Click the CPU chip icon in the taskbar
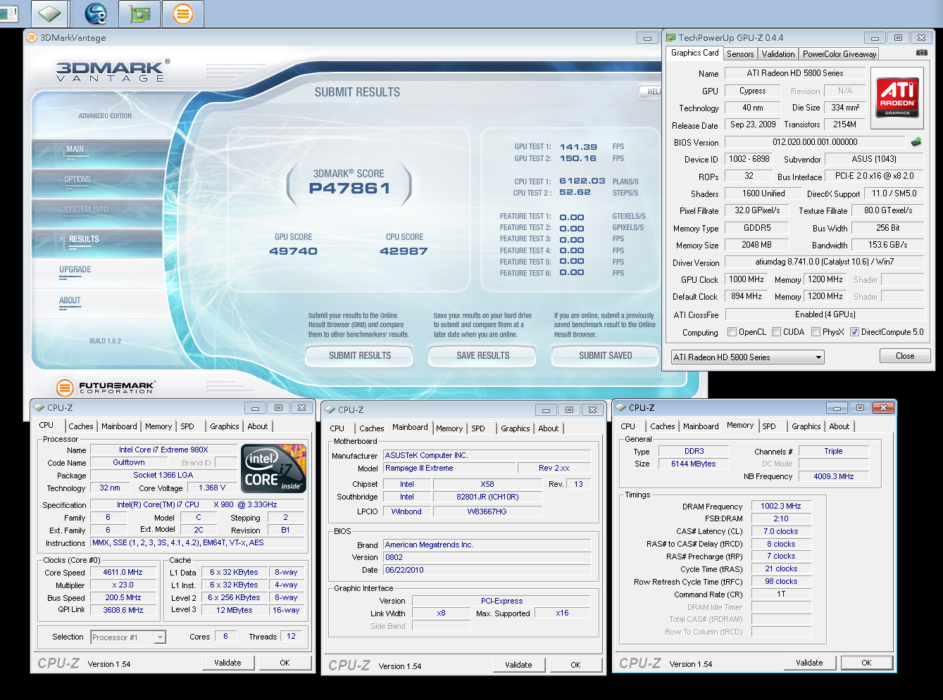The height and width of the screenshot is (700, 943). pos(49,13)
